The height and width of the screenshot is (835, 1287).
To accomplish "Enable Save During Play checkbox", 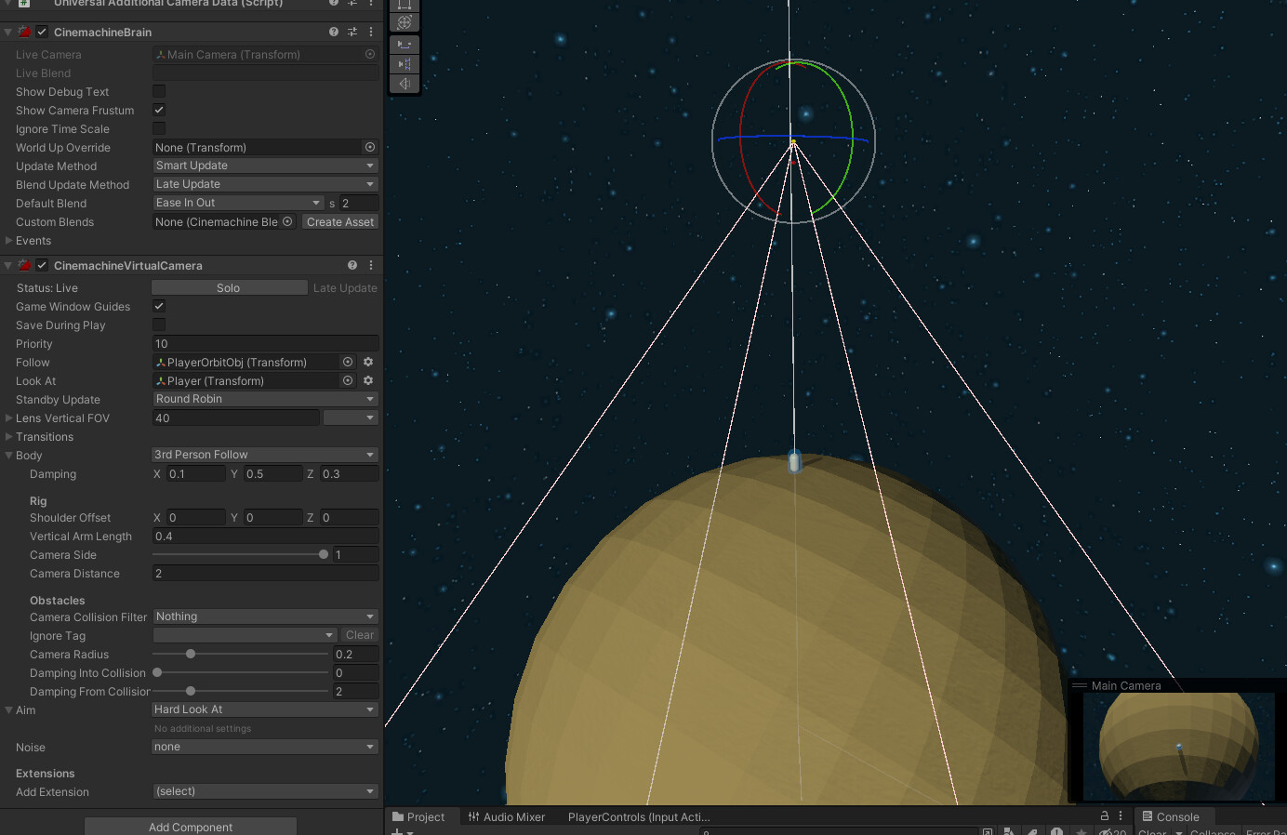I will (x=159, y=325).
